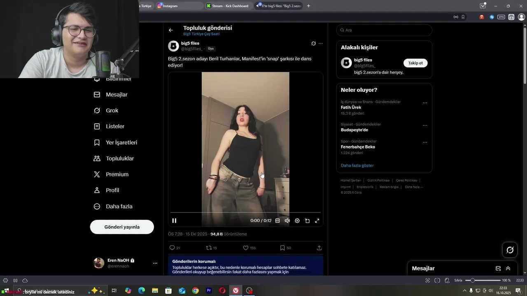Image resolution: width=527 pixels, height=296 pixels.
Task: Click the Ara search field
Action: click(384, 30)
